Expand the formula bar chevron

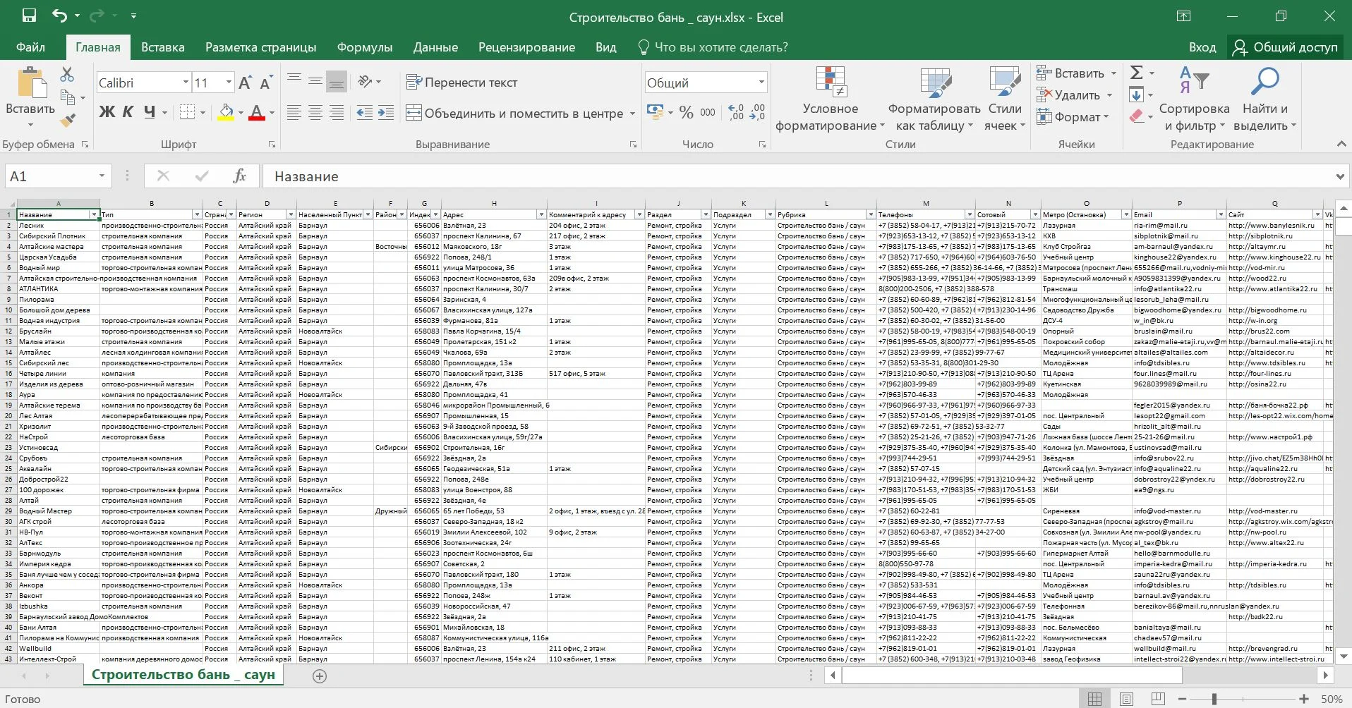pos(1339,176)
